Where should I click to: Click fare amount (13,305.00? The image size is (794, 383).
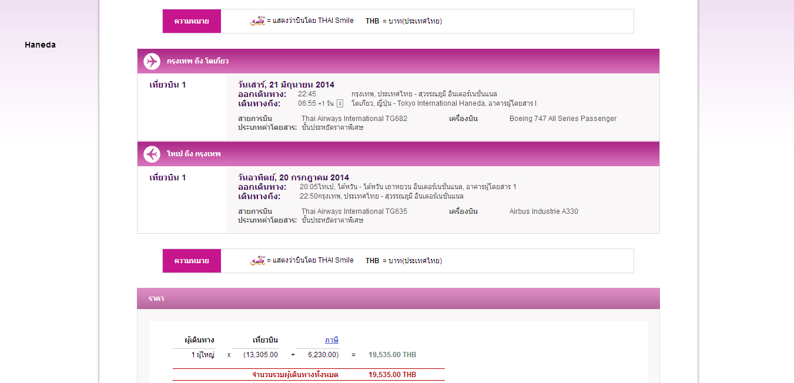261,355
